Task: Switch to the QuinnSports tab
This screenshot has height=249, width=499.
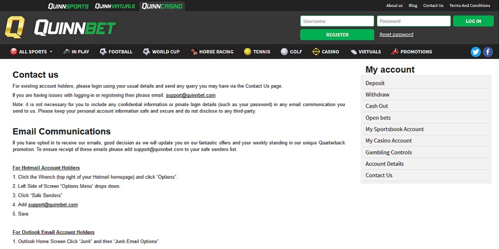Action: [68, 6]
